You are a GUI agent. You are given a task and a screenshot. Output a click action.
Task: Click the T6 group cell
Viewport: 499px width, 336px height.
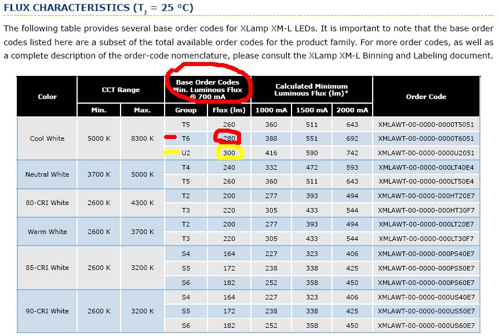[185, 138]
